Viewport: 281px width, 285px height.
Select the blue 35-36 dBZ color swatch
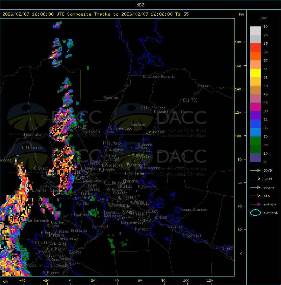[x=255, y=124]
